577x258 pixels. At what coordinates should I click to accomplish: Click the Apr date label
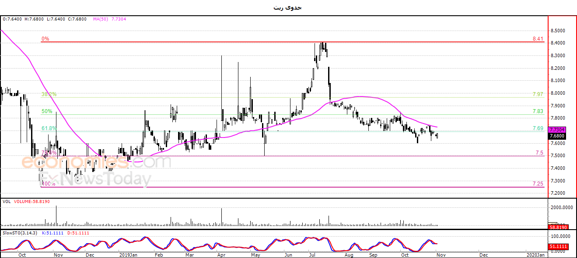pyautogui.click(x=221, y=254)
